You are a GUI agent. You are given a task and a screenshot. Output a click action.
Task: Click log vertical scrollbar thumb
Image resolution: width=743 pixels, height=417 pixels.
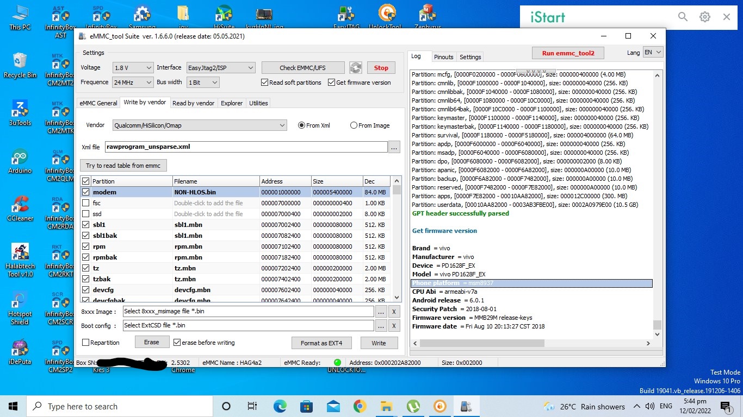(658, 325)
